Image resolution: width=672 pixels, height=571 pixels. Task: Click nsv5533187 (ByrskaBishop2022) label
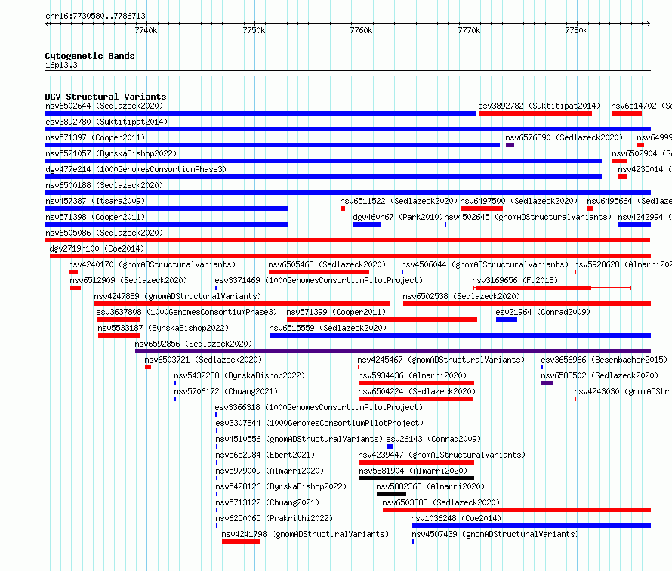pos(163,328)
